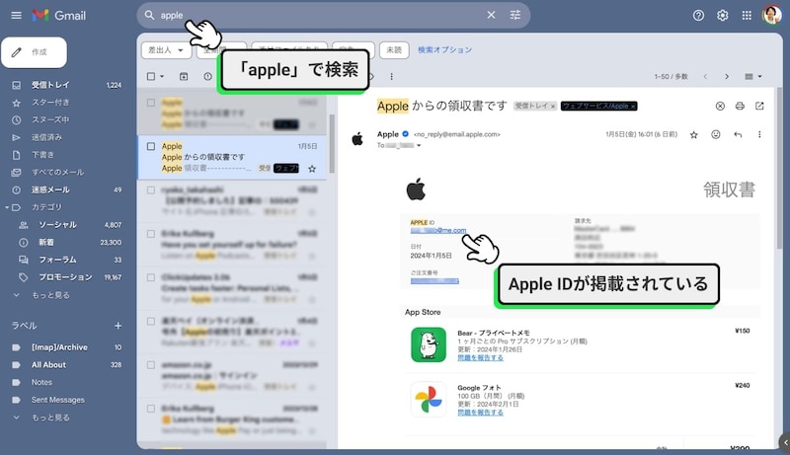Screen dimensions: 790x455
Task: Open the Google apps grid
Action: tap(747, 15)
